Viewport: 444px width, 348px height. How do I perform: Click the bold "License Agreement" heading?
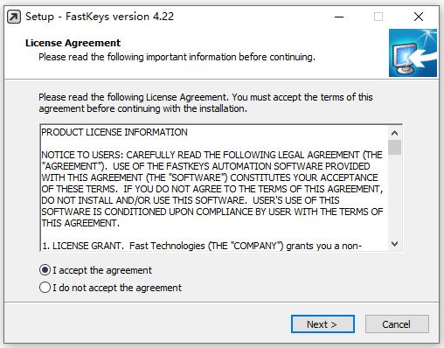[x=73, y=43]
